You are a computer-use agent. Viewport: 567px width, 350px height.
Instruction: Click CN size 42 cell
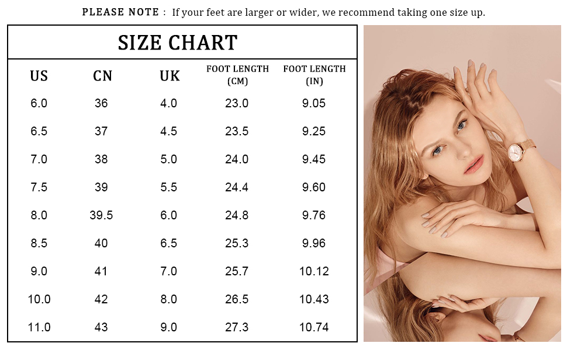pos(101,299)
